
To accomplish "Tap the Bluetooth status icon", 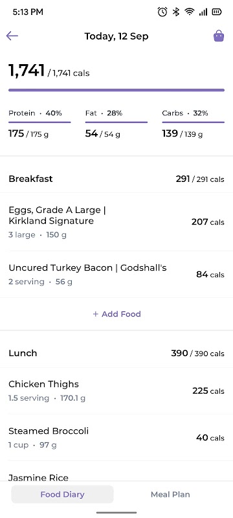I will click(x=176, y=12).
